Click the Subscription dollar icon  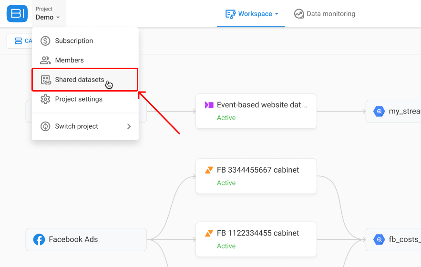45,41
